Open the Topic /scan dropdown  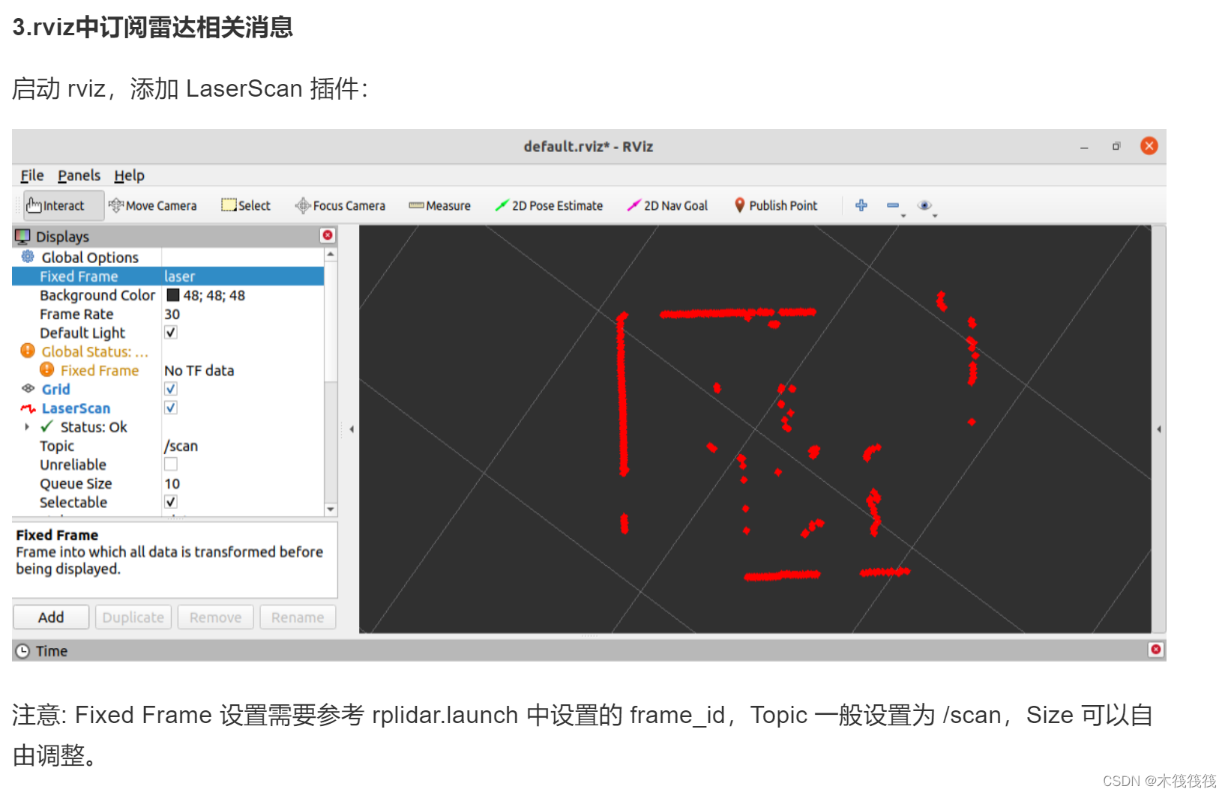pyautogui.click(x=243, y=445)
